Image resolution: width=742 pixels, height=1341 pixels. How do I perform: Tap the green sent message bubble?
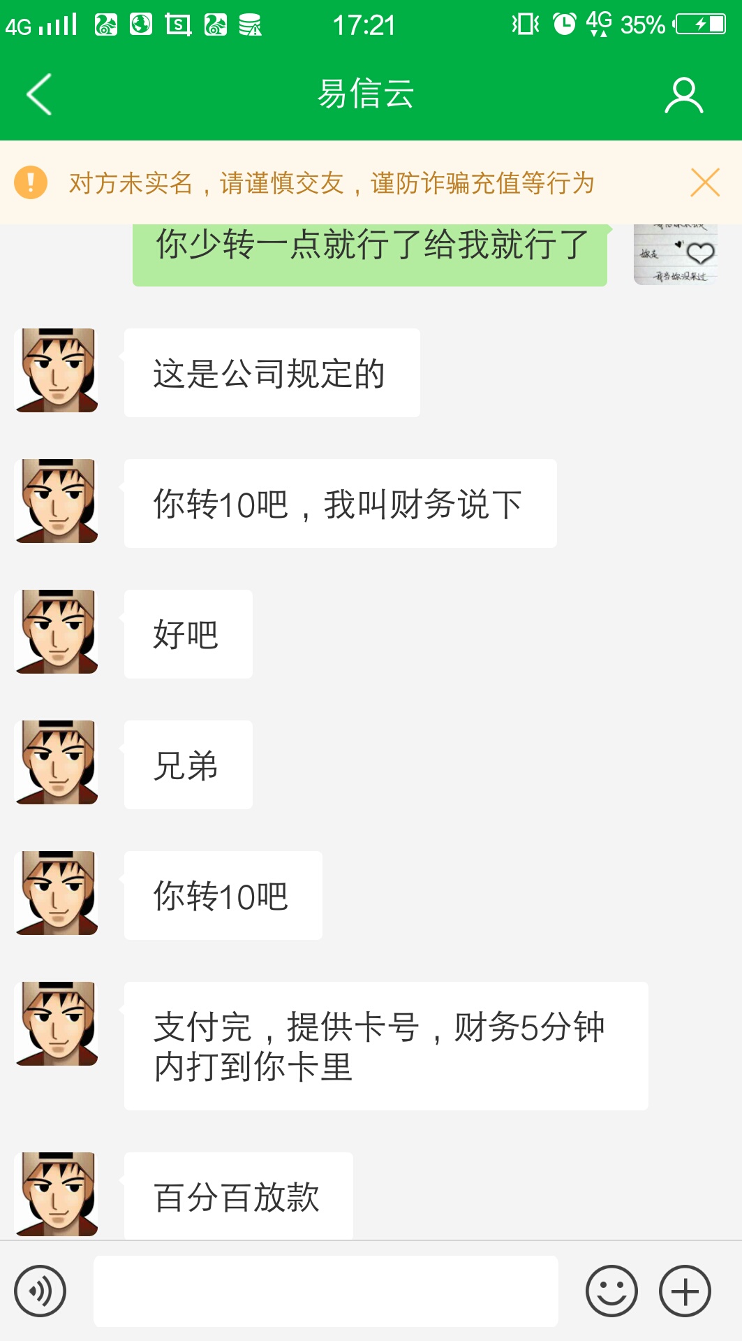pyautogui.click(x=370, y=254)
